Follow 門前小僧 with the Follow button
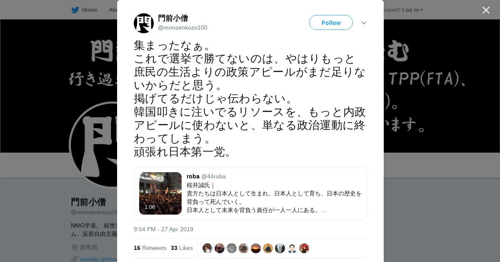Viewport: 500px width, 262px height. click(331, 22)
